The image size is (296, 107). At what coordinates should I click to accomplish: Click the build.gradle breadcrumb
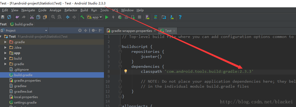click(22, 24)
